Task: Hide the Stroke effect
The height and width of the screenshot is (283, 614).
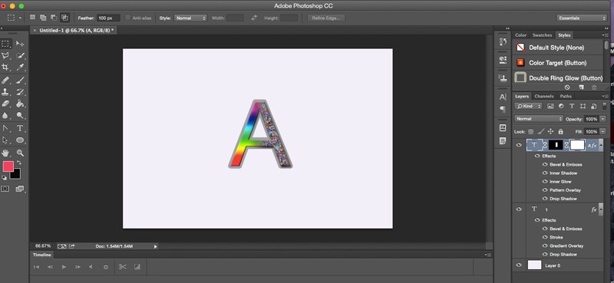Action: [545, 237]
